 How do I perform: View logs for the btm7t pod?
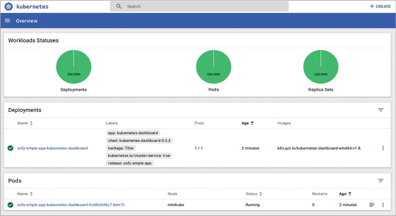(372, 205)
